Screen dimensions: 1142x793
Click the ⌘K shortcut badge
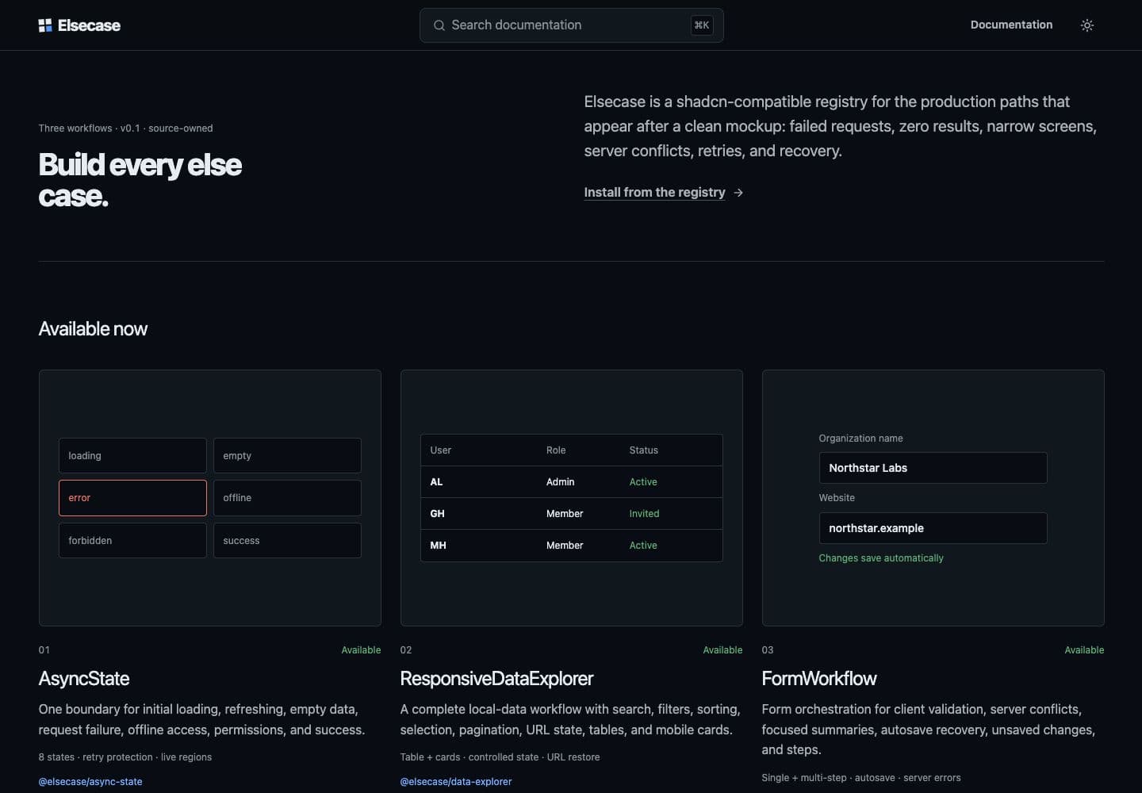[x=702, y=25]
